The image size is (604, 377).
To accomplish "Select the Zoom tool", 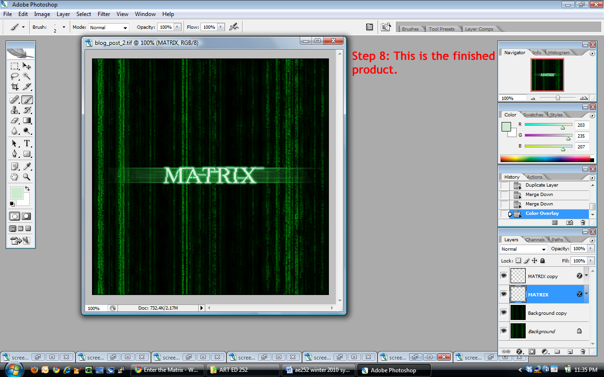I will (x=27, y=177).
